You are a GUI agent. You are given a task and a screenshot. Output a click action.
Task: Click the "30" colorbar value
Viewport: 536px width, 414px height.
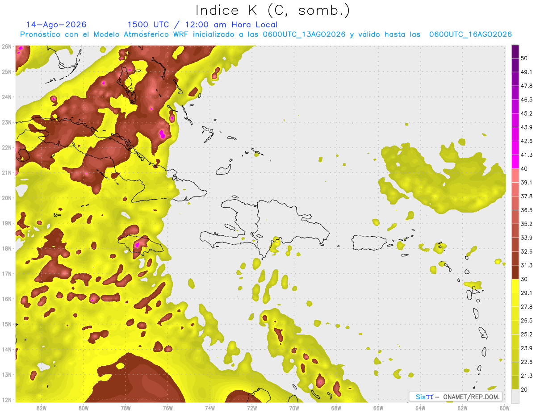(524, 279)
